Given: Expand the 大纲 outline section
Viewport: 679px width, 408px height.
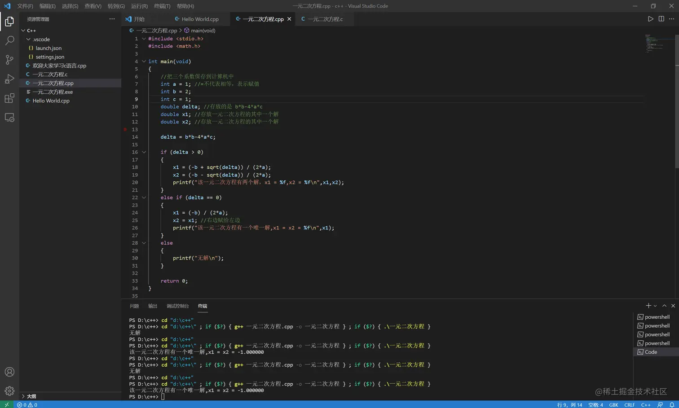Looking at the screenshot, I should coord(31,396).
